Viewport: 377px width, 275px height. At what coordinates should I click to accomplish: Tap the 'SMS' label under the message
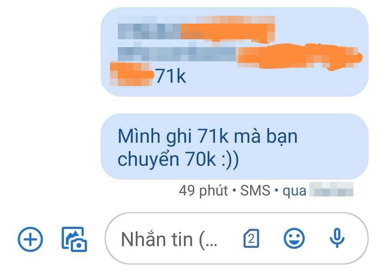(255, 191)
